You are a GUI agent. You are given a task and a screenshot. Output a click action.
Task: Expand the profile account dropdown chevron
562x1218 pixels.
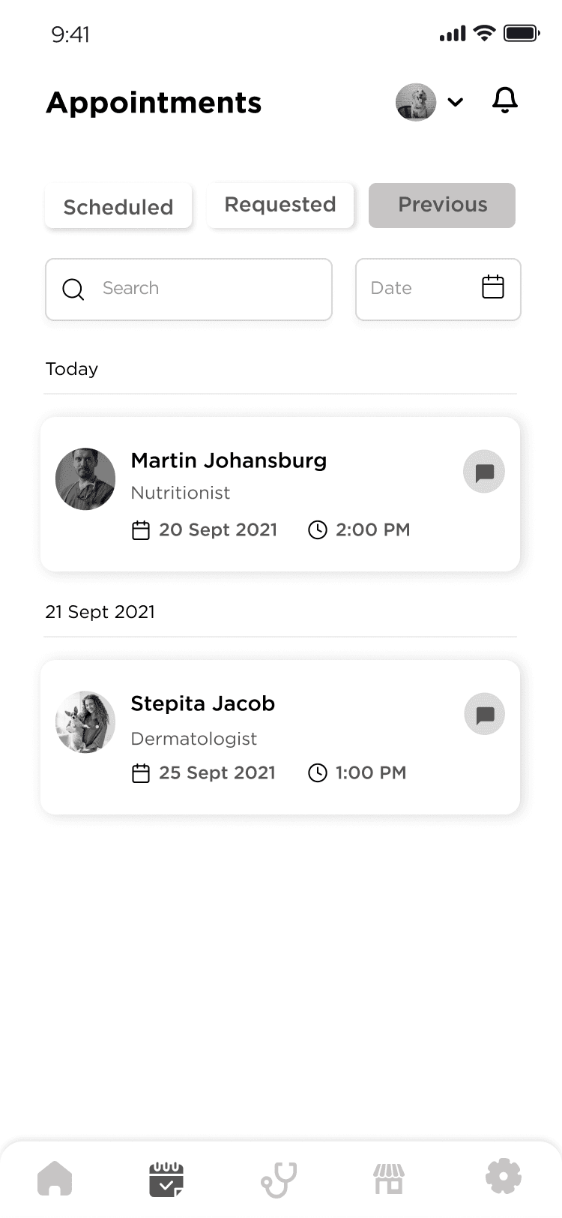(x=455, y=102)
